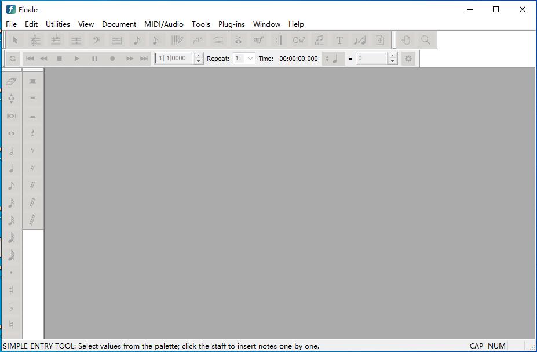Increase measure counter with up arrow
The height and width of the screenshot is (352, 537).
tap(198, 55)
